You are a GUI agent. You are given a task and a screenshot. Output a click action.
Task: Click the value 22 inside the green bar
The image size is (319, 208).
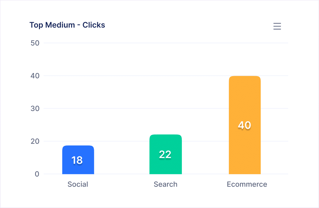[166, 154]
